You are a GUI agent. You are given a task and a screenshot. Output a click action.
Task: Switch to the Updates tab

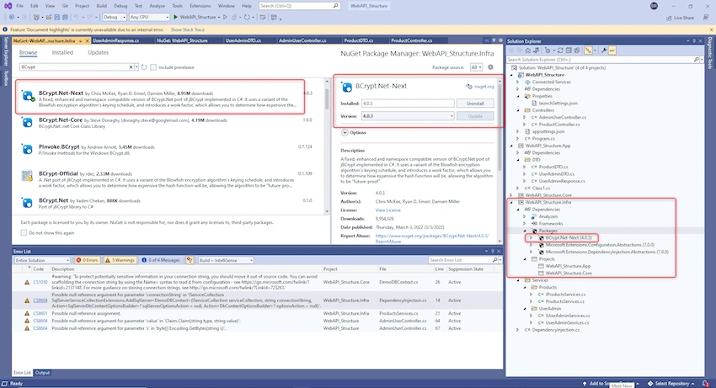click(99, 52)
